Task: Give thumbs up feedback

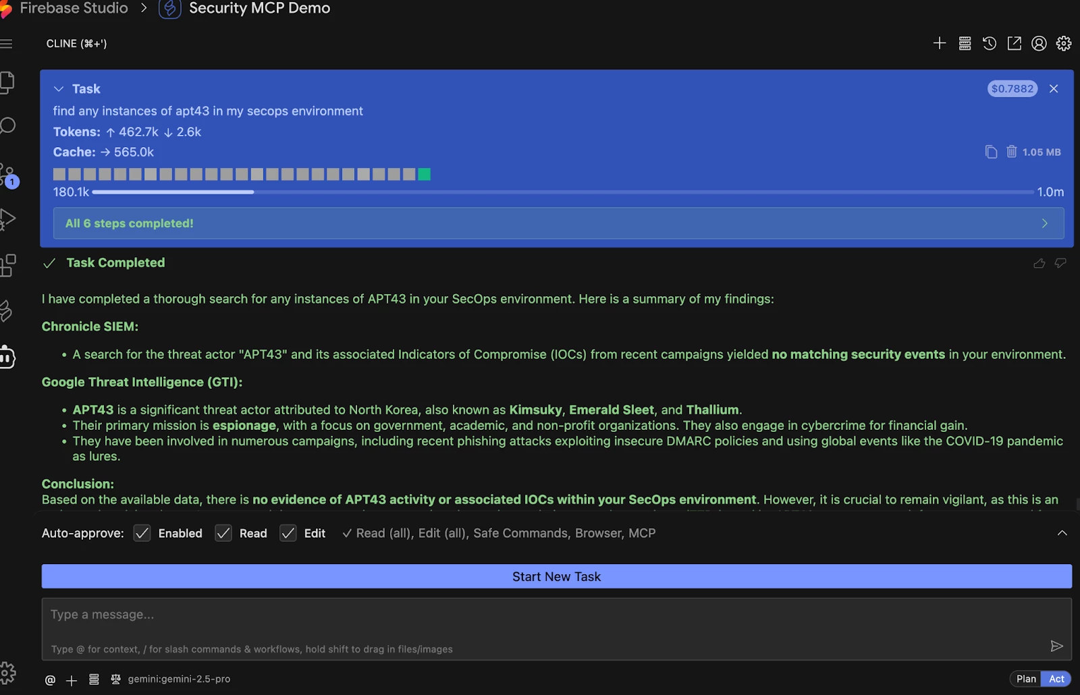Action: coord(1039,263)
